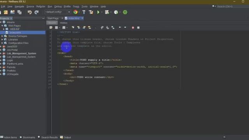Select index.html in the Projects tree

16,33
